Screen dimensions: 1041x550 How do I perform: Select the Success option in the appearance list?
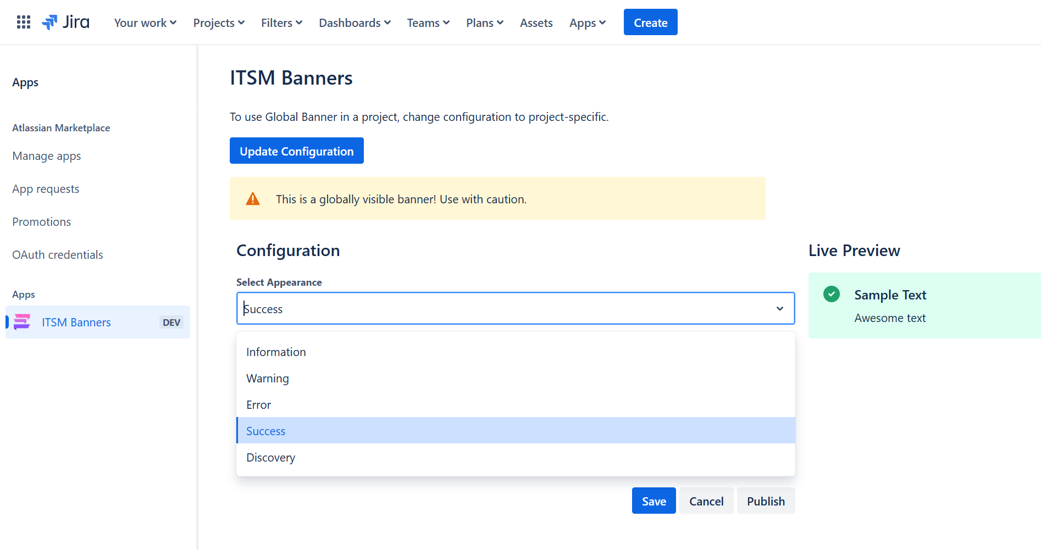[265, 431]
